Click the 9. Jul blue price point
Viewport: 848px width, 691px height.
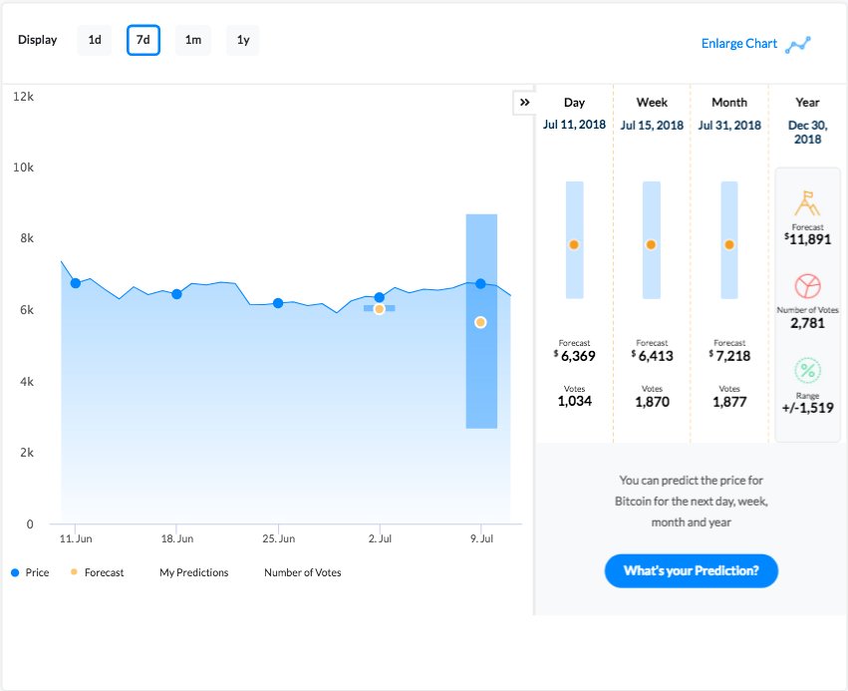point(480,283)
